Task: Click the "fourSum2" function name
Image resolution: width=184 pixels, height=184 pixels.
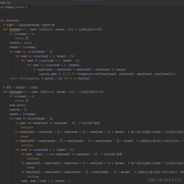Action: (x=15, y=92)
